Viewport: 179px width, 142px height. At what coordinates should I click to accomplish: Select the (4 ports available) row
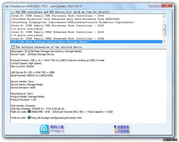86,35
